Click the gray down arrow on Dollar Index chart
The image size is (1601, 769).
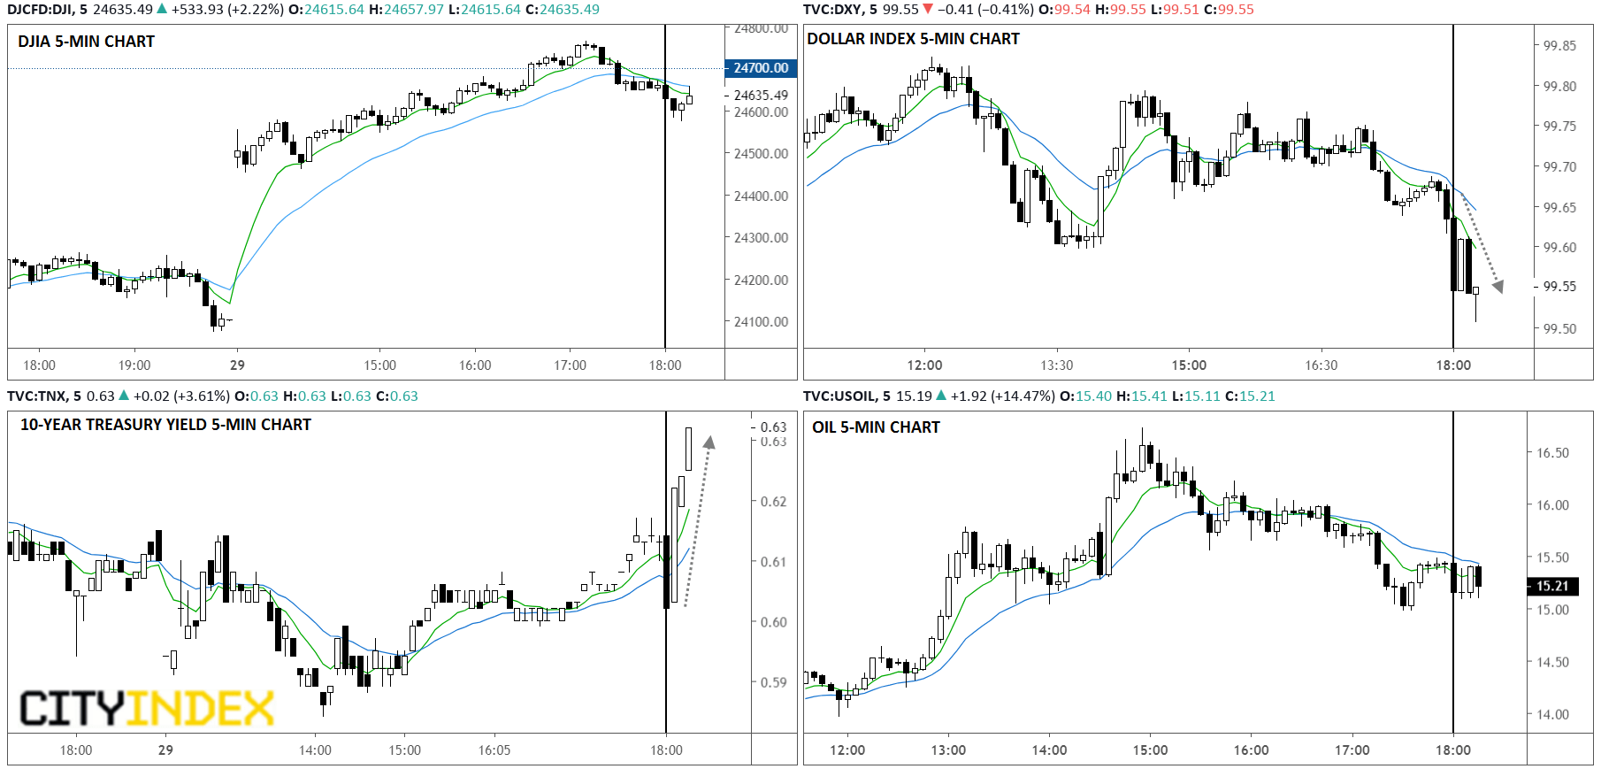click(x=1482, y=243)
